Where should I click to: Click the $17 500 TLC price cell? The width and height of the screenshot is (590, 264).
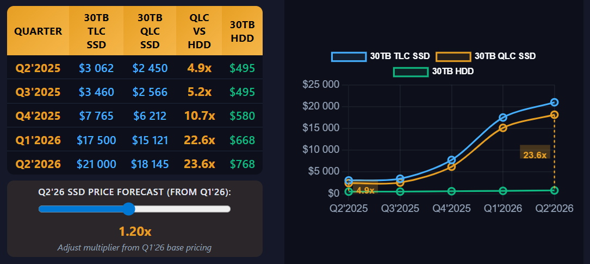tap(96, 140)
